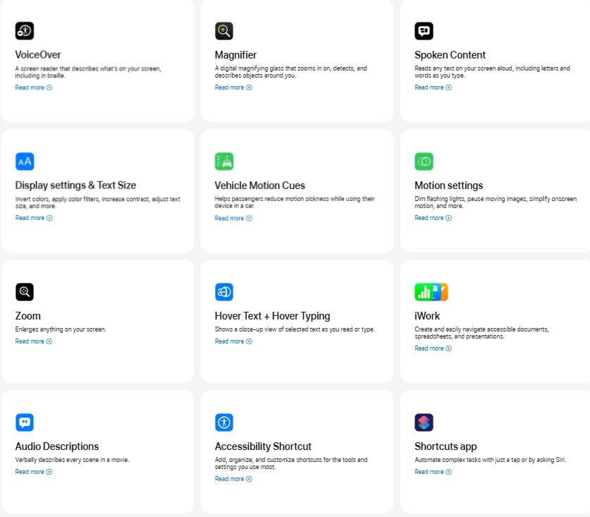Select the Audio Descriptions heading

coord(57,446)
